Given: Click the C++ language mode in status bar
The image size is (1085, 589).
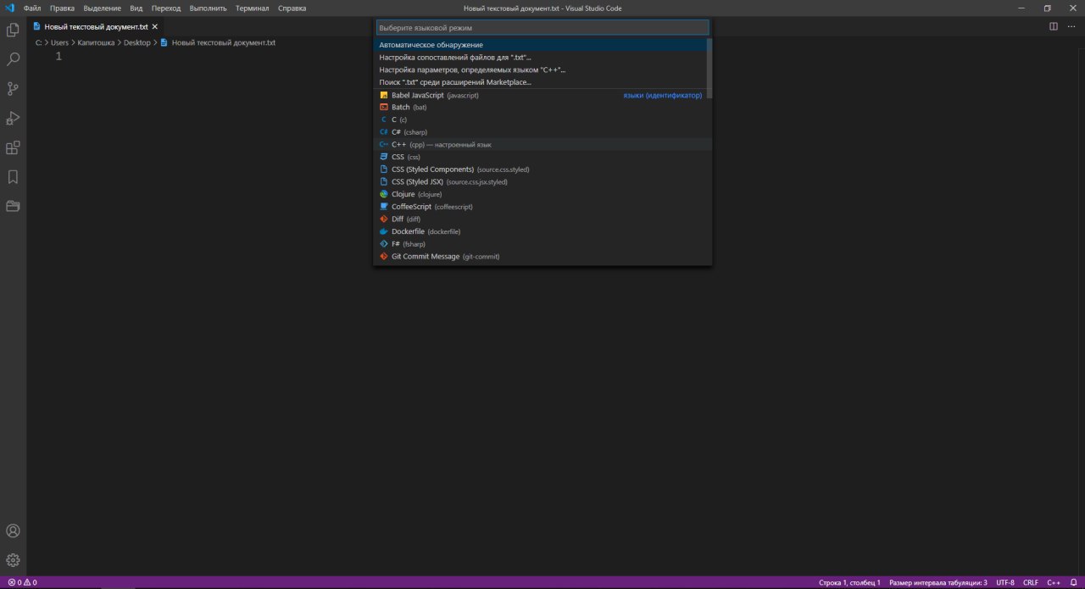Looking at the screenshot, I should (x=1054, y=582).
